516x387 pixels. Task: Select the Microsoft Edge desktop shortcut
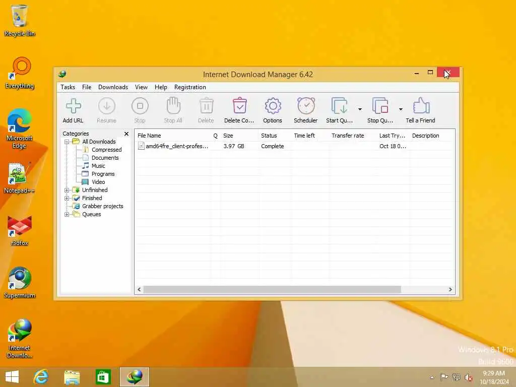pos(20,128)
